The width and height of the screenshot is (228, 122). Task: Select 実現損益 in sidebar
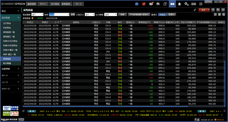(x=11, y=59)
